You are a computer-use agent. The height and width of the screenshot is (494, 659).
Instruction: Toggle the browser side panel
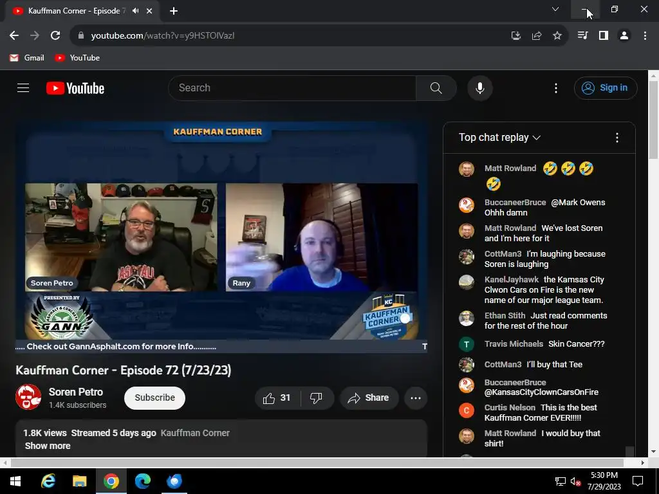[x=604, y=36]
